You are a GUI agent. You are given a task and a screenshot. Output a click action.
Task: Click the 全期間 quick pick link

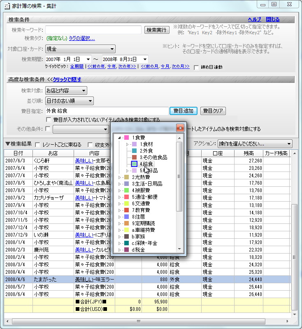pyautogui.click(x=77, y=66)
